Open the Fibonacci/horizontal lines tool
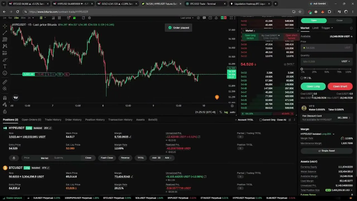 (5, 40)
